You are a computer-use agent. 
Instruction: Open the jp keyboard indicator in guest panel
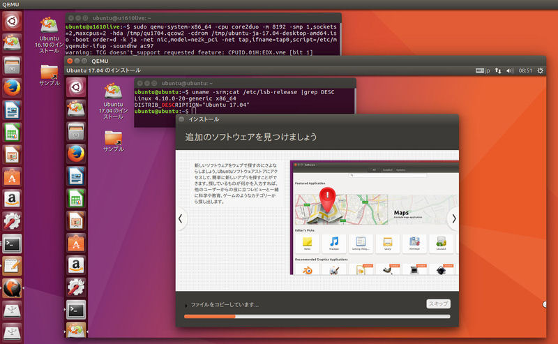[x=483, y=70]
